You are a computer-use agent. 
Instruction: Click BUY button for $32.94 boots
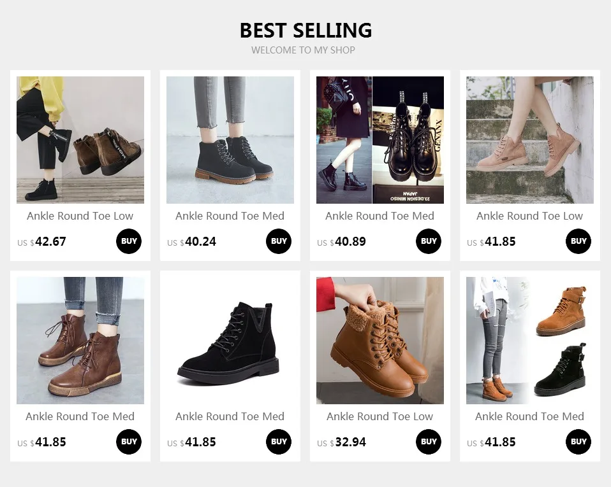pyautogui.click(x=429, y=442)
